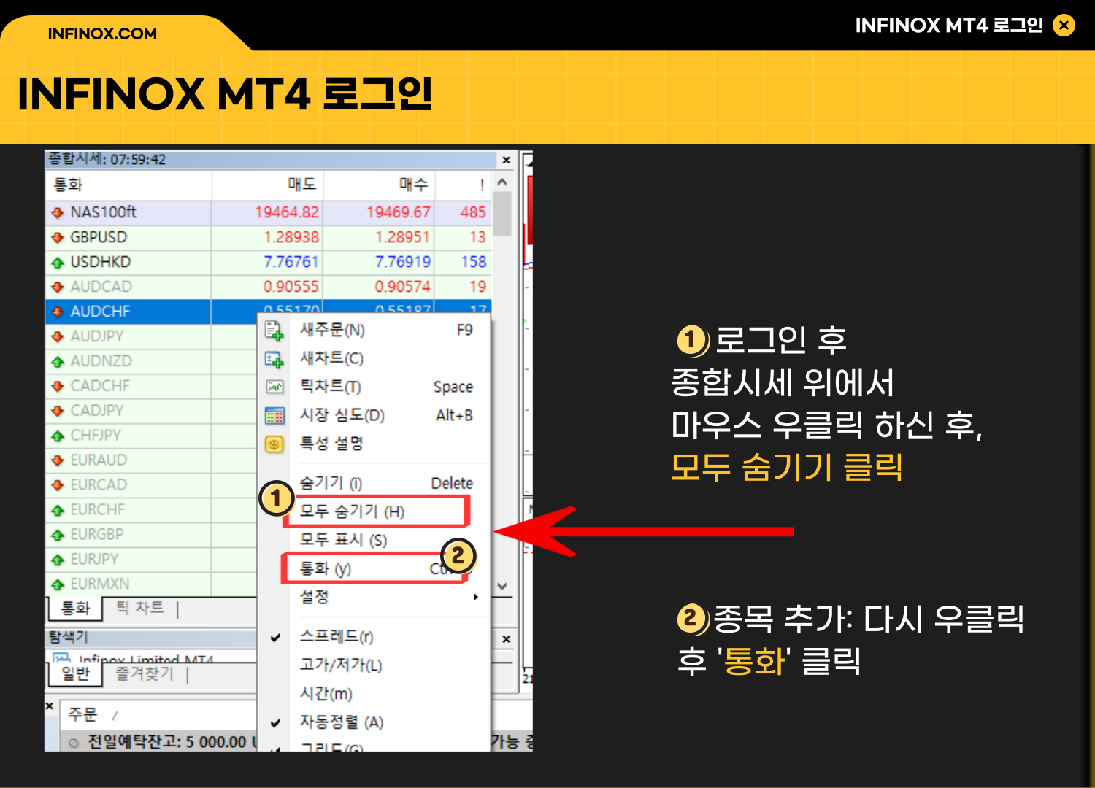Click the EURAUD direction arrow icon
Viewport: 1095px width, 788px height.
tap(58, 461)
